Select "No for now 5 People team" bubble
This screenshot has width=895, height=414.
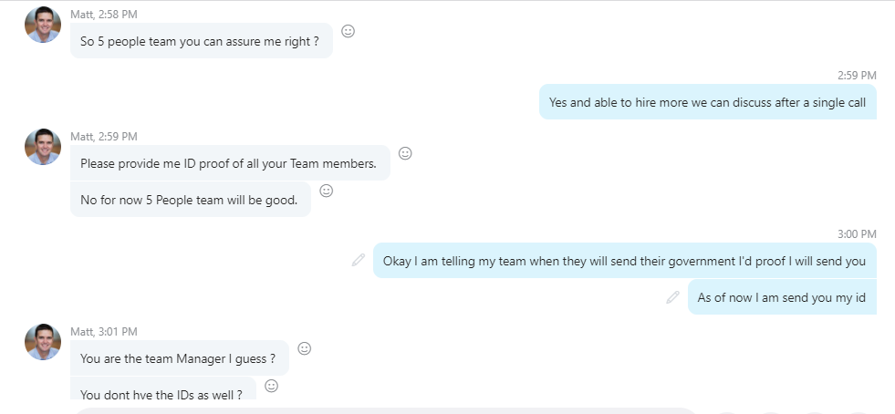tap(191, 200)
